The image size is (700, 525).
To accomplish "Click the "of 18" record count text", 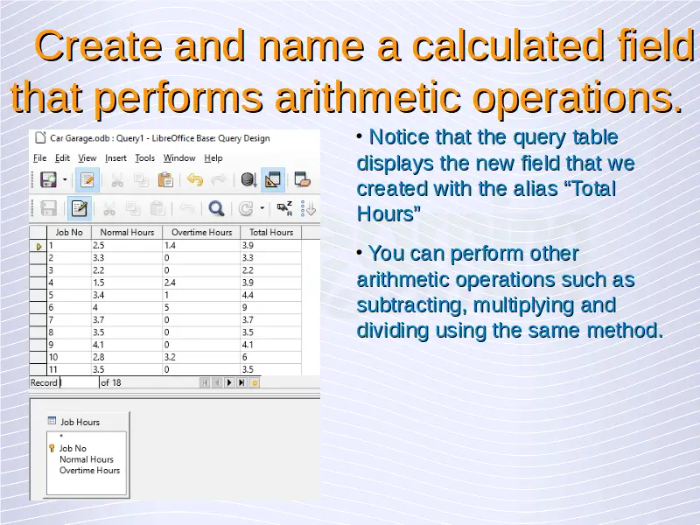I will pos(111,382).
